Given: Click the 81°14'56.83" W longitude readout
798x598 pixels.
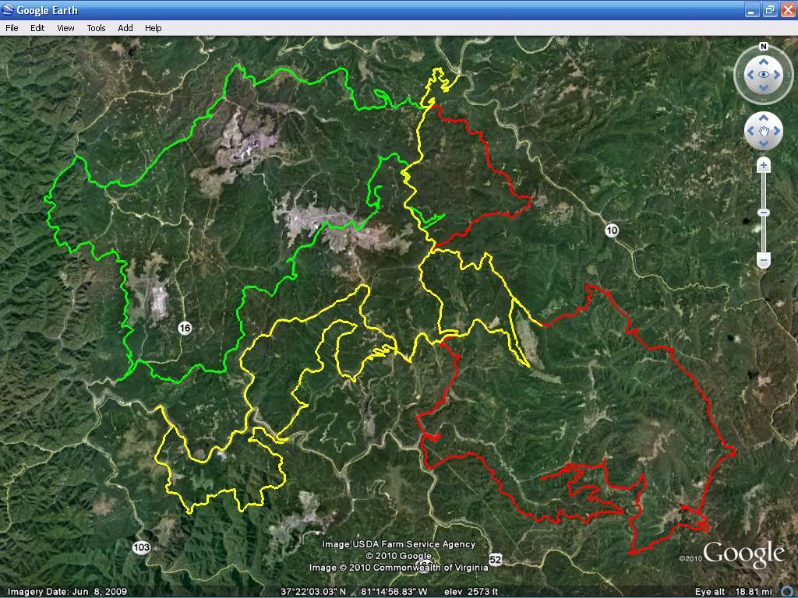Looking at the screenshot, I should click(394, 592).
